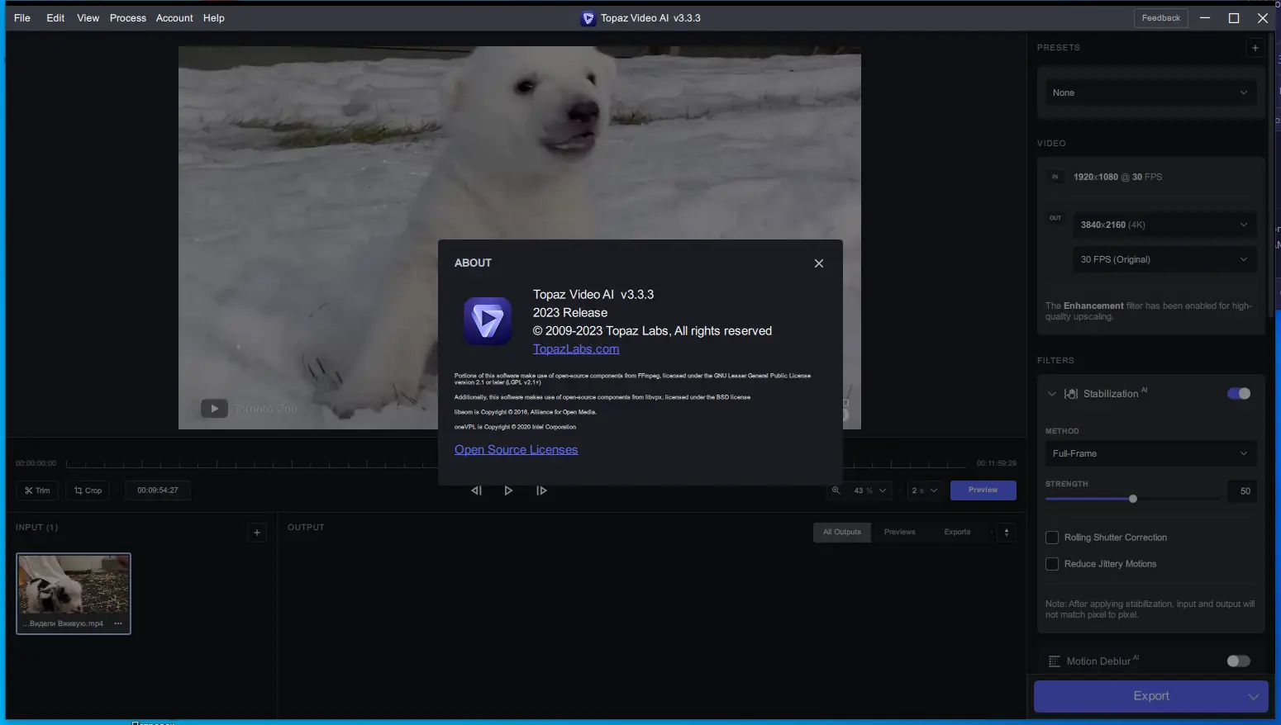Click the Stabilization hand icon
Viewport: 1281px width, 725px height.
click(1071, 394)
